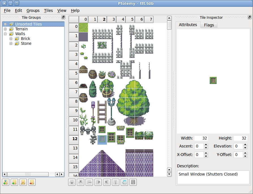Viewport: 253px width, 194px height.
Task: Collapse the Walls tile group
Action: pos(5,34)
